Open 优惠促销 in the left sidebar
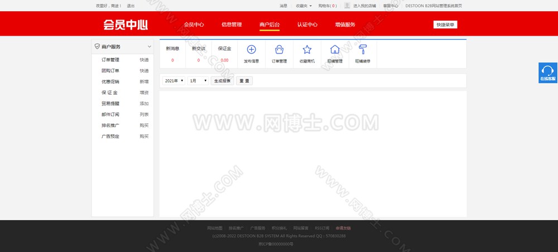 pos(110,82)
